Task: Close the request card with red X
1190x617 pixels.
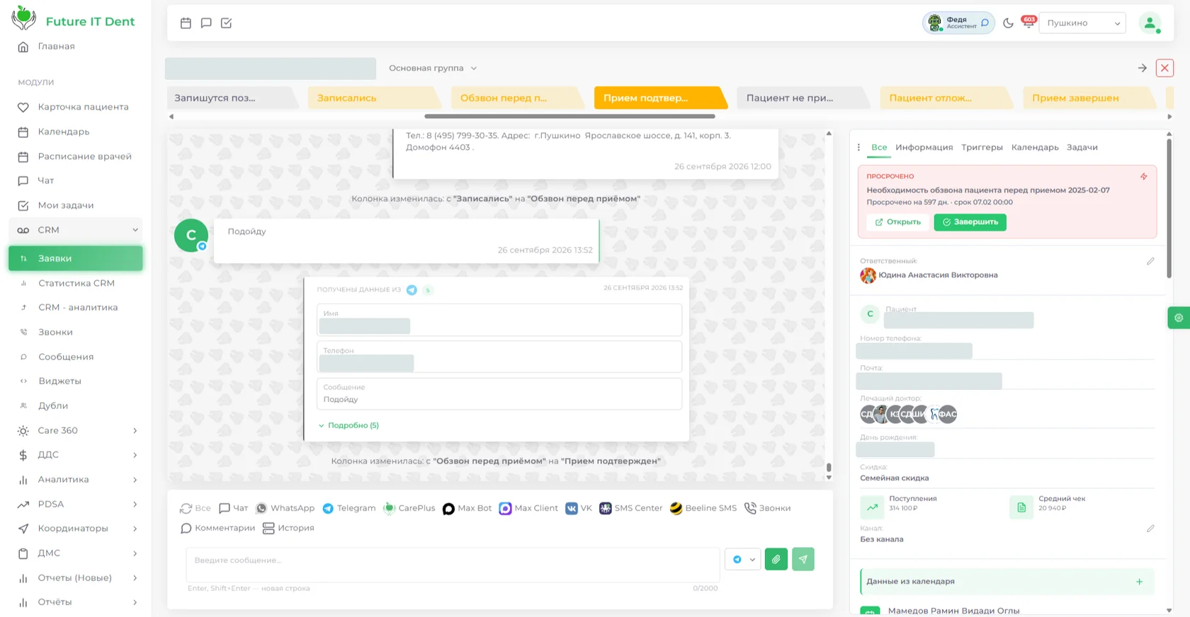Action: tap(1164, 68)
